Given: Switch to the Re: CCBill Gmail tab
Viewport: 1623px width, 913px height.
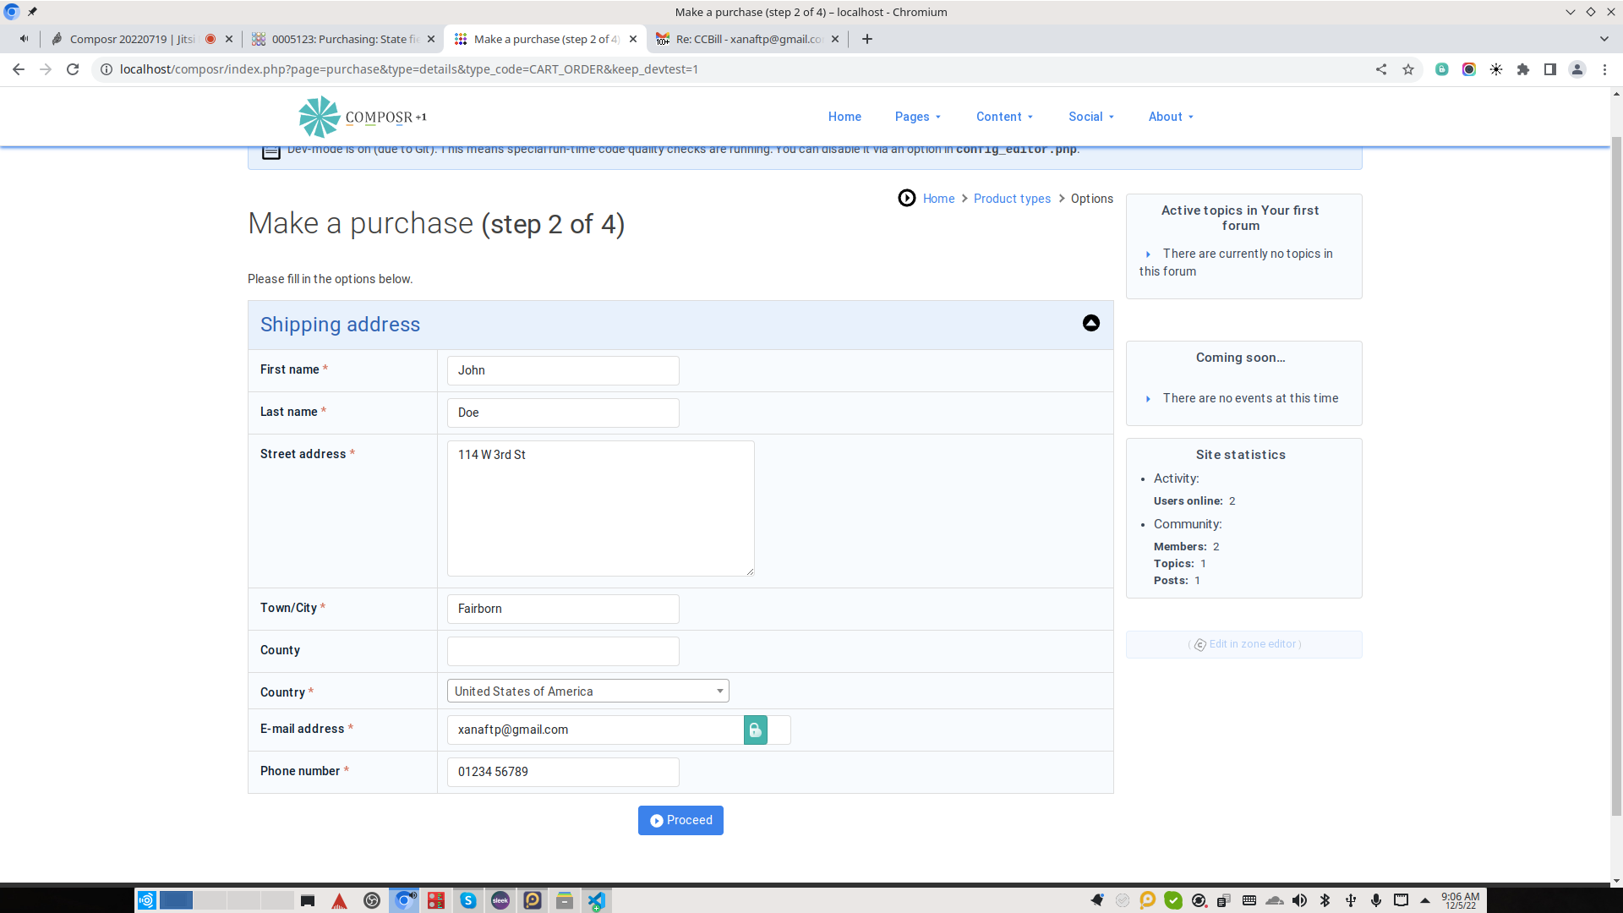Looking at the screenshot, I should coord(748,39).
